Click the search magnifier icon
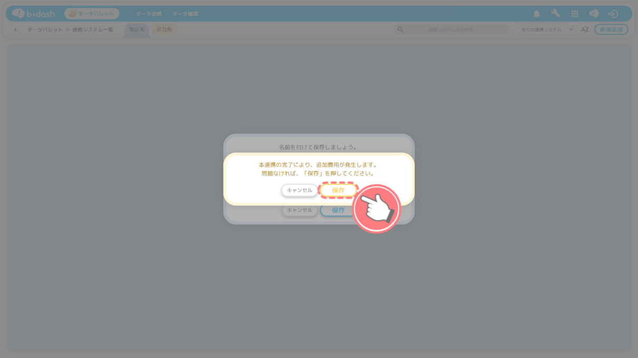The image size is (638, 358). pyautogui.click(x=400, y=29)
